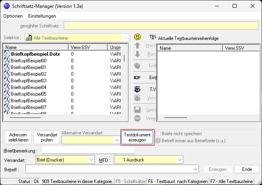
Task: Expand the Versandart 'Brief (Drucker)' dropdown
Action: tap(91, 160)
